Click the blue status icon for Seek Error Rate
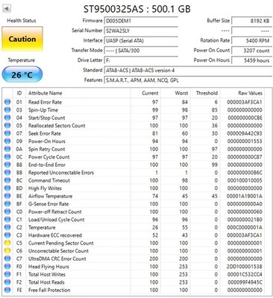Viewport: 273px width, 298px height. tap(7, 133)
